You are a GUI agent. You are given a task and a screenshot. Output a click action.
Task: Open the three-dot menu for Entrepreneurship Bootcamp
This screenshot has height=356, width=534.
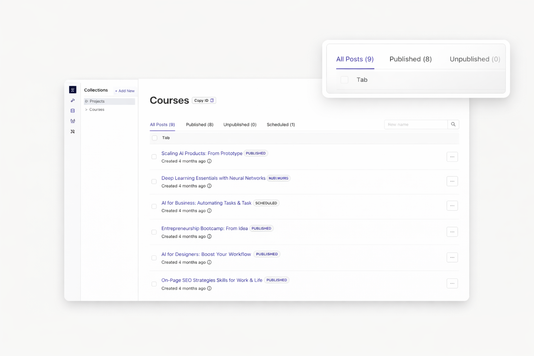tap(452, 232)
